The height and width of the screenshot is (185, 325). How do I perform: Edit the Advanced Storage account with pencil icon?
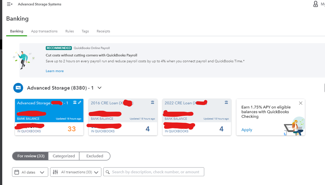(x=80, y=103)
